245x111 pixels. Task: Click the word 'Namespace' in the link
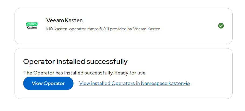154,83
